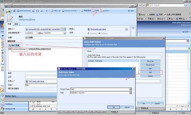Click the 发送 send toolbar button
191x115 pixels.
point(96,11)
